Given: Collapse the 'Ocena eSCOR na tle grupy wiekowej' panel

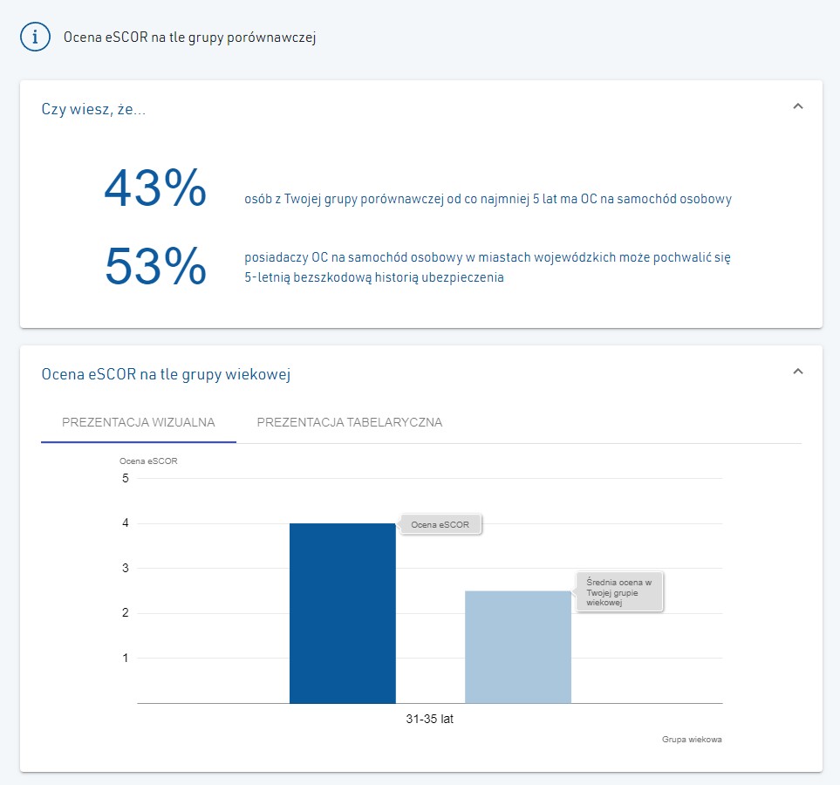Looking at the screenshot, I should click(797, 372).
